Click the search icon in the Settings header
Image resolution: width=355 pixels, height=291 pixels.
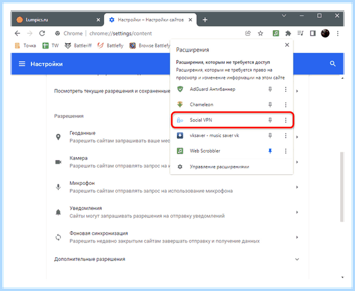click(x=333, y=64)
